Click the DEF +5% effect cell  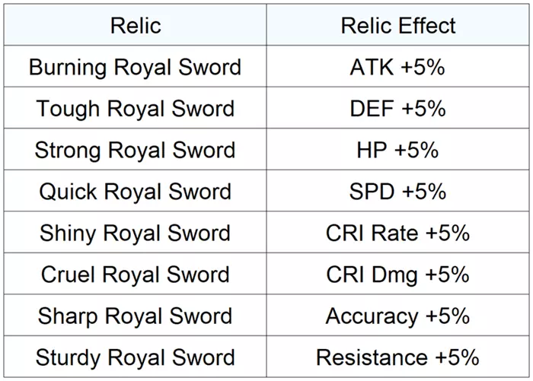tap(397, 109)
